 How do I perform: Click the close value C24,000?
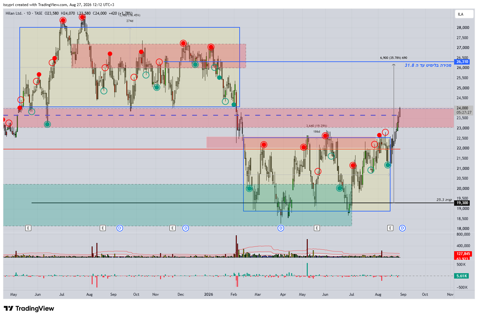[100, 13]
